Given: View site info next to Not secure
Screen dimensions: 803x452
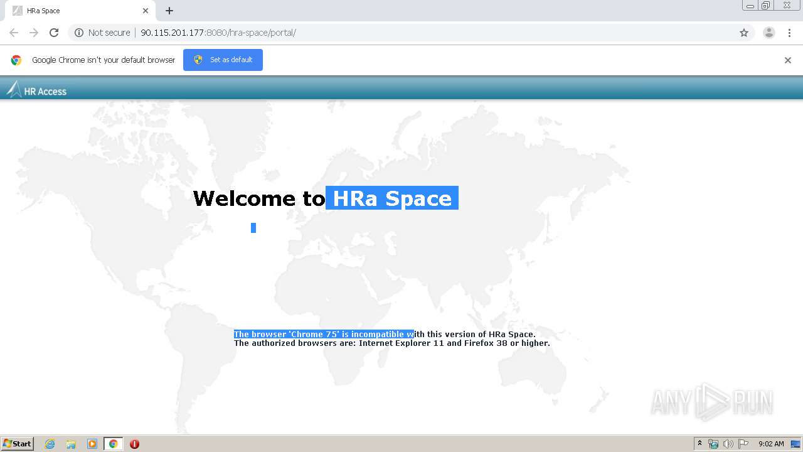Looking at the screenshot, I should tap(79, 33).
